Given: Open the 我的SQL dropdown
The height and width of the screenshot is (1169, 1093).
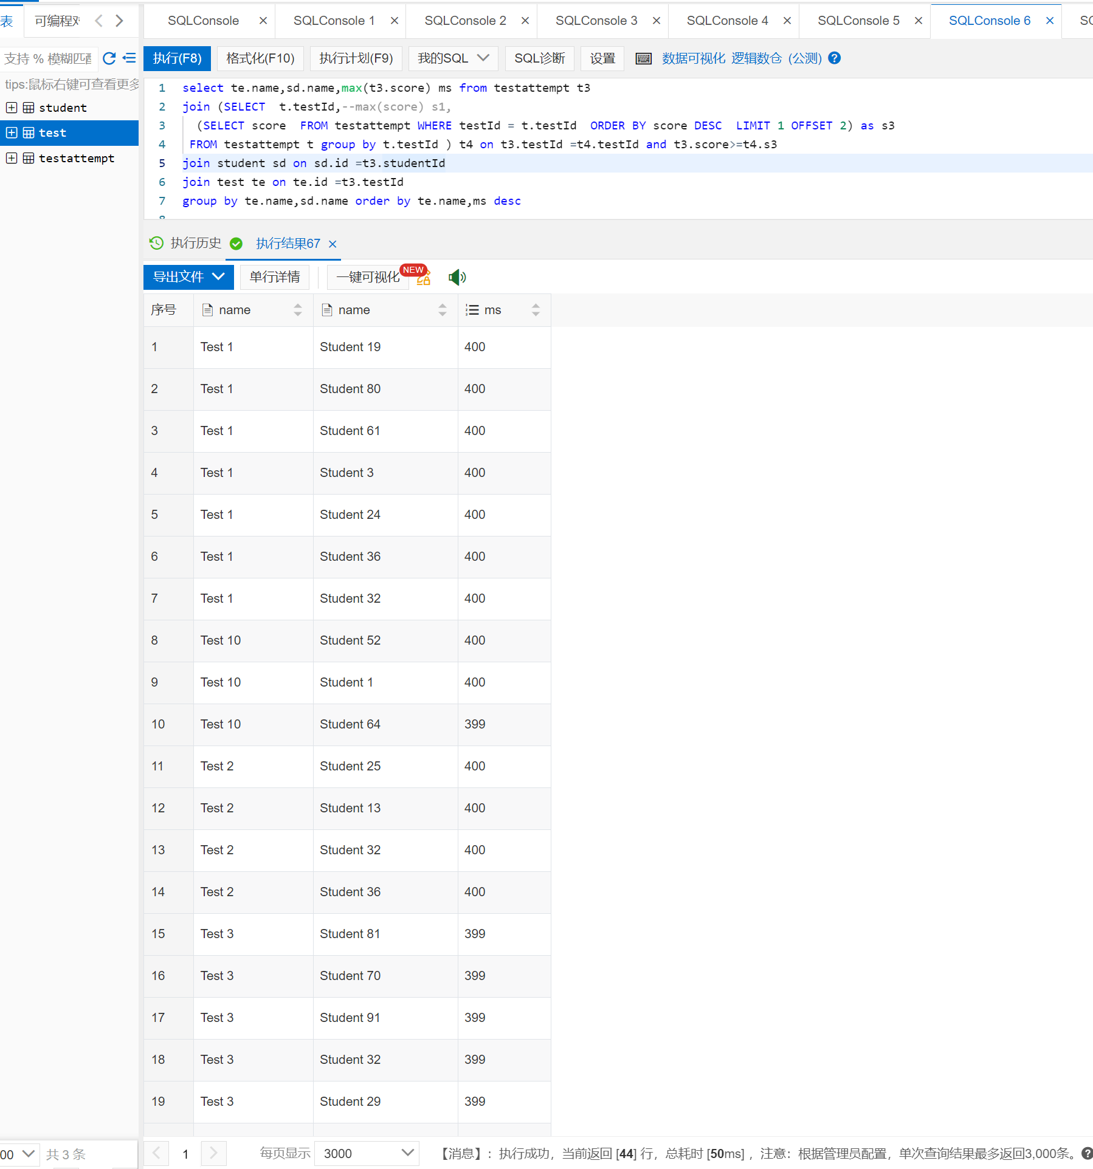Looking at the screenshot, I should coord(453,58).
